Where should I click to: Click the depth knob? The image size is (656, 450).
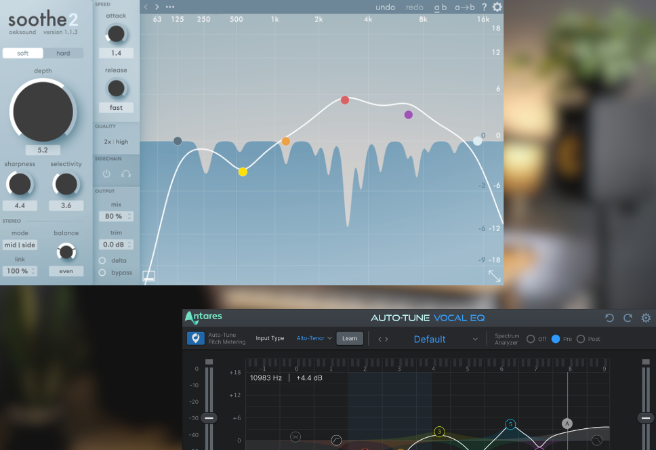coord(43,112)
